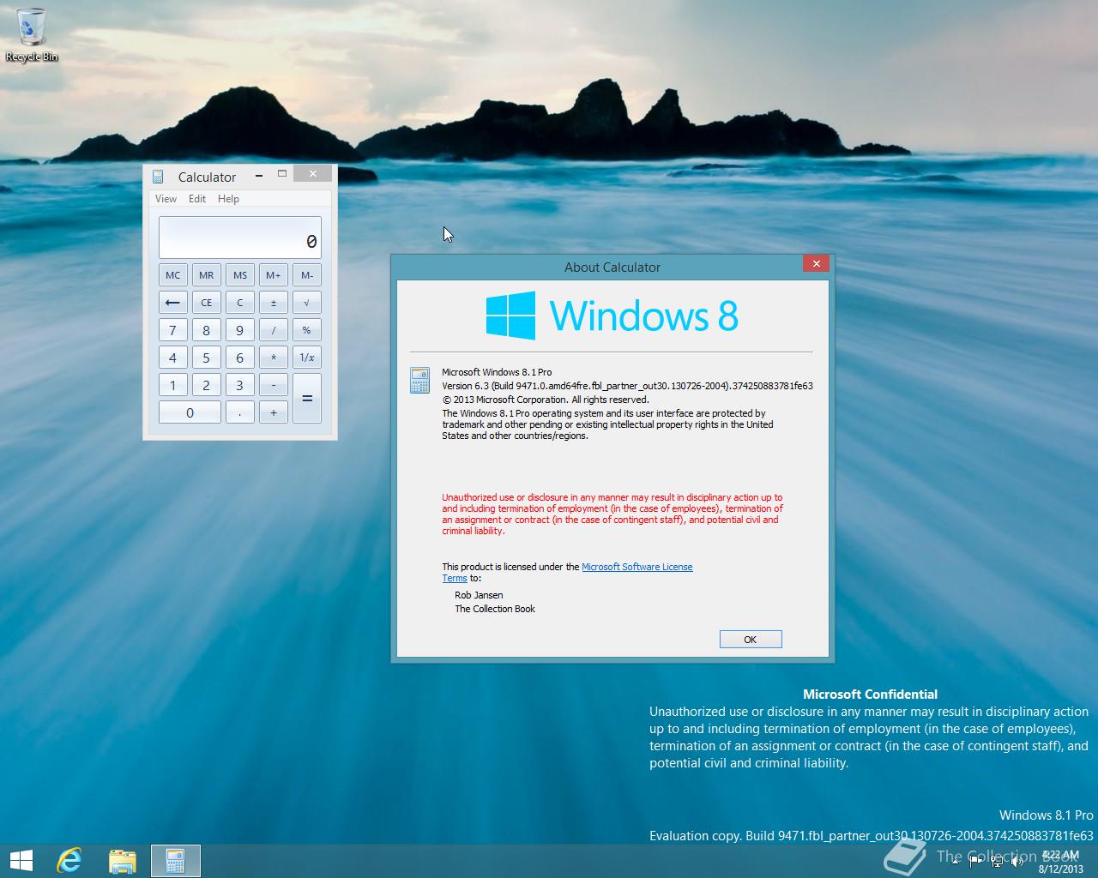Click the minus subtraction key
The height and width of the screenshot is (878, 1098).
[274, 385]
